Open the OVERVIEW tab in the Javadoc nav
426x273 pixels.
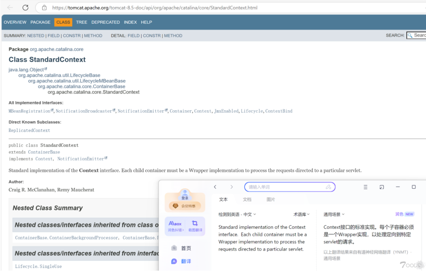tap(15, 22)
